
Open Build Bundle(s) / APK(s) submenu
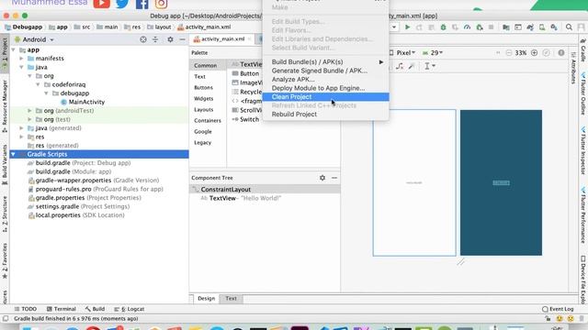click(x=325, y=61)
